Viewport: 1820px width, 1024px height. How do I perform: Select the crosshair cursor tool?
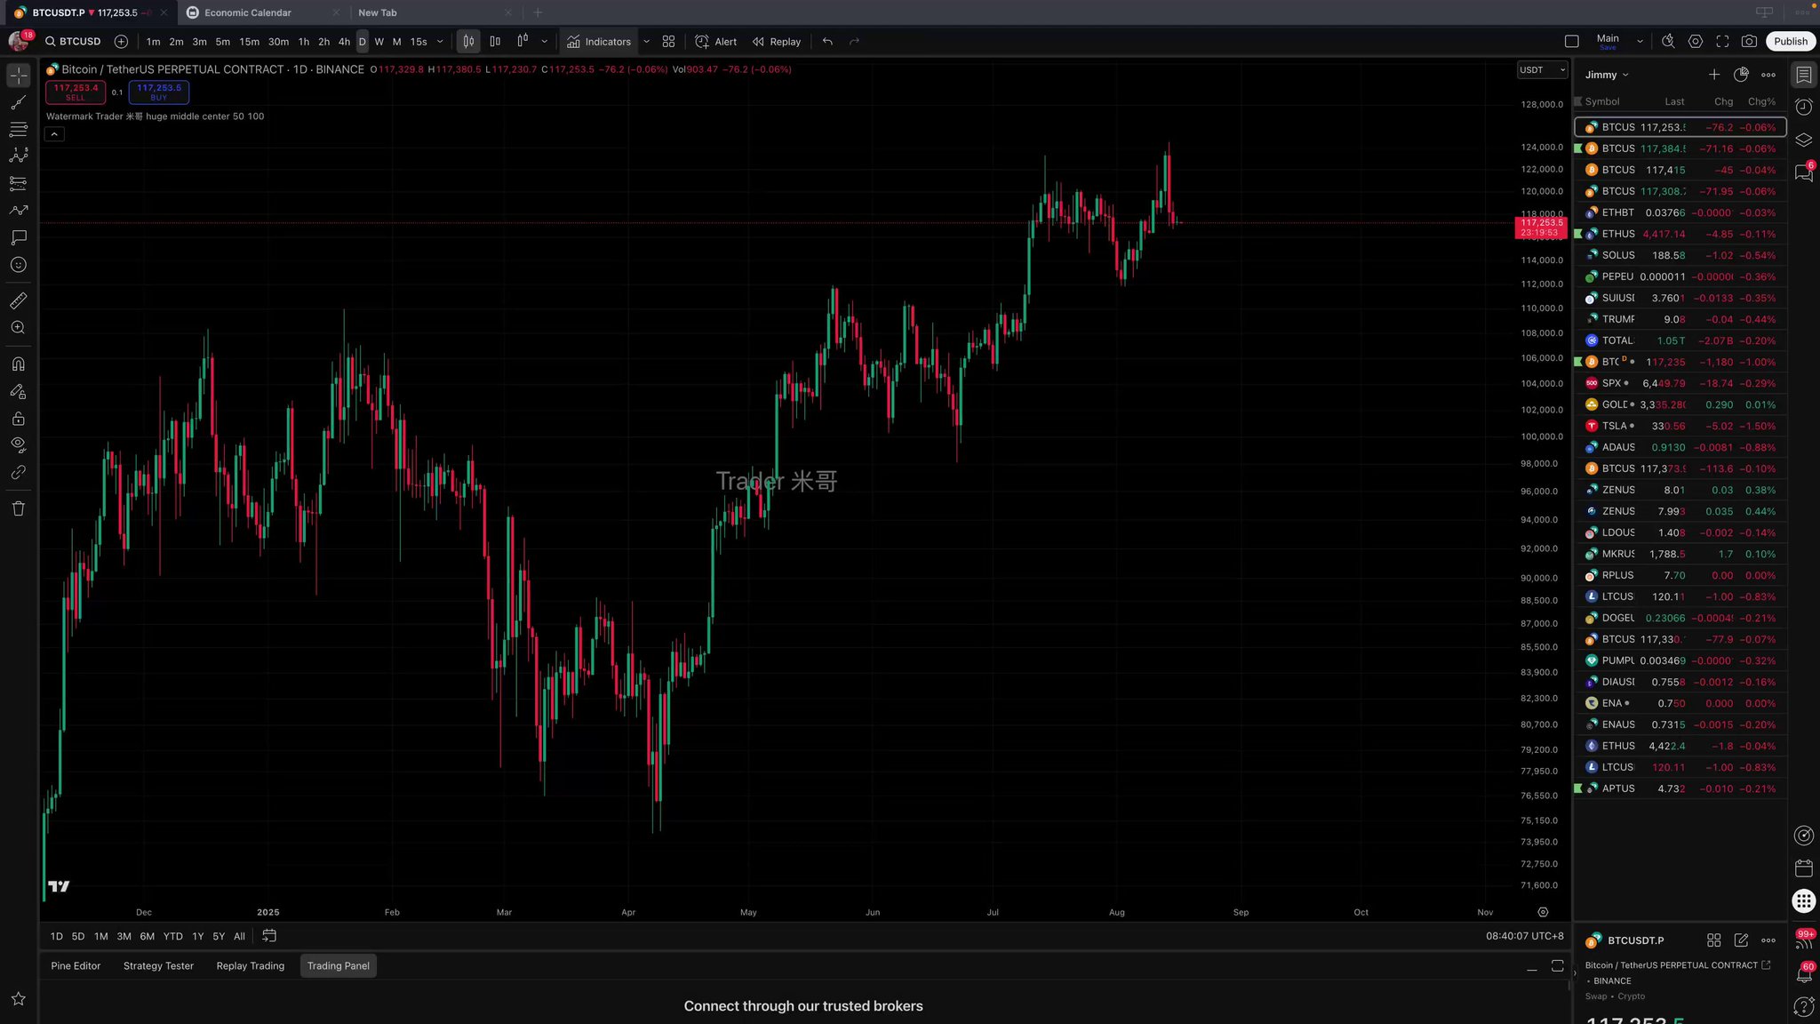[19, 76]
